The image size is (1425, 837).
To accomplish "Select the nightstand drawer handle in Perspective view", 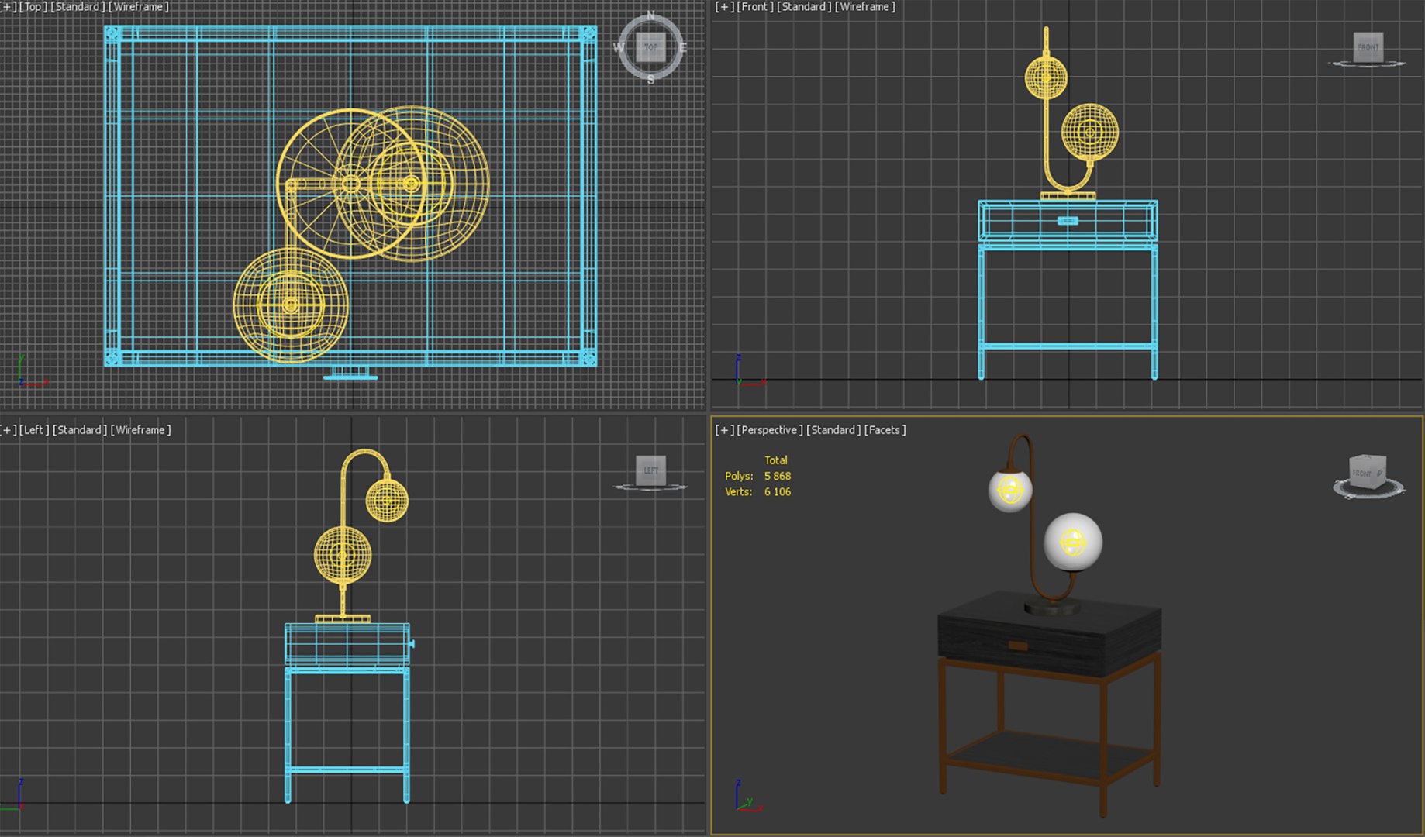I will [1018, 646].
